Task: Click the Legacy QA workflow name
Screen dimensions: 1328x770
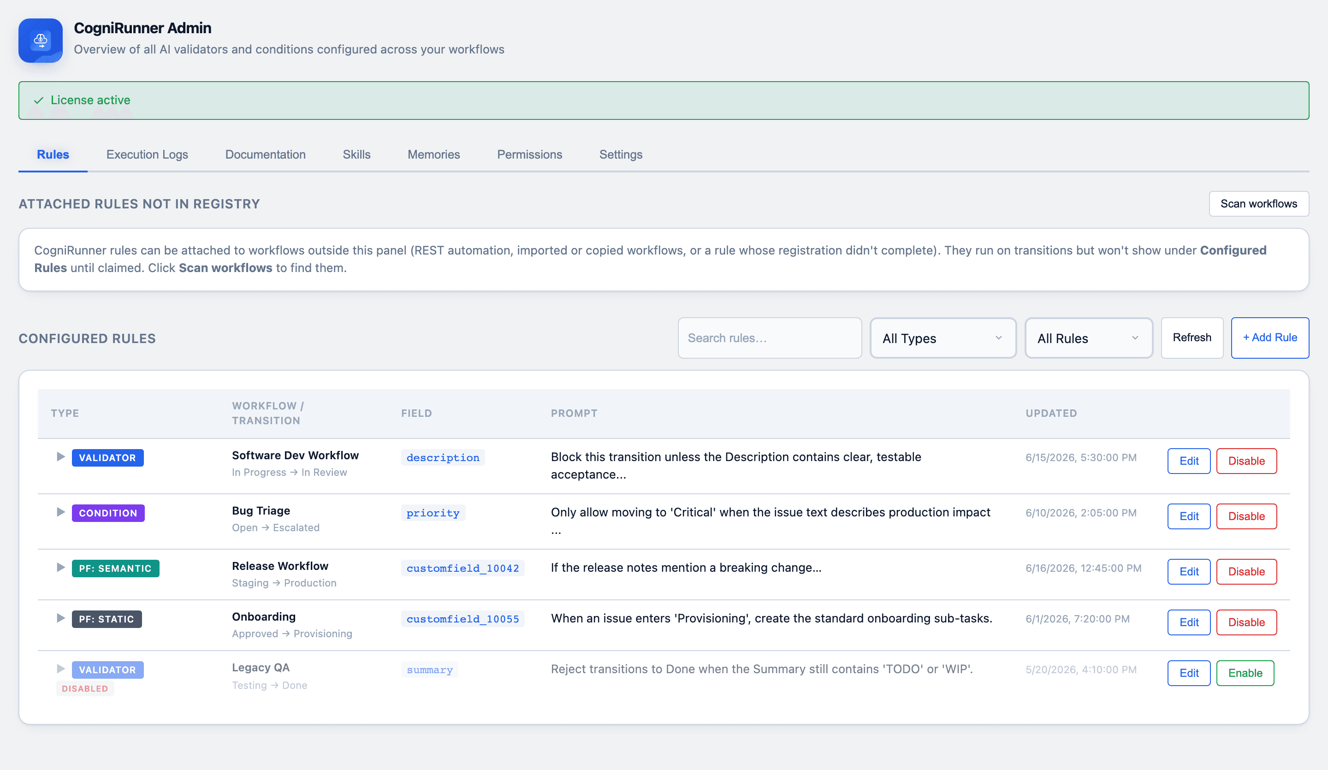Action: tap(261, 667)
